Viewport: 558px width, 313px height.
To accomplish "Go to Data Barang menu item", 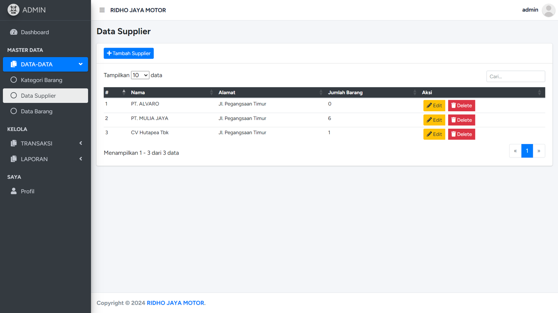I will (37, 111).
